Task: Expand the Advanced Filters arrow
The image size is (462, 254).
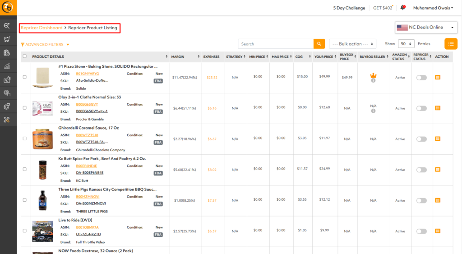Action: click(68, 45)
